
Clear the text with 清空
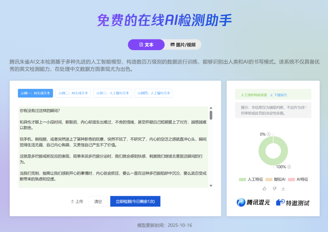tap(98, 201)
